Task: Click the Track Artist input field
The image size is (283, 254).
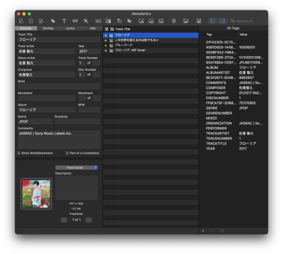Action: [46, 51]
